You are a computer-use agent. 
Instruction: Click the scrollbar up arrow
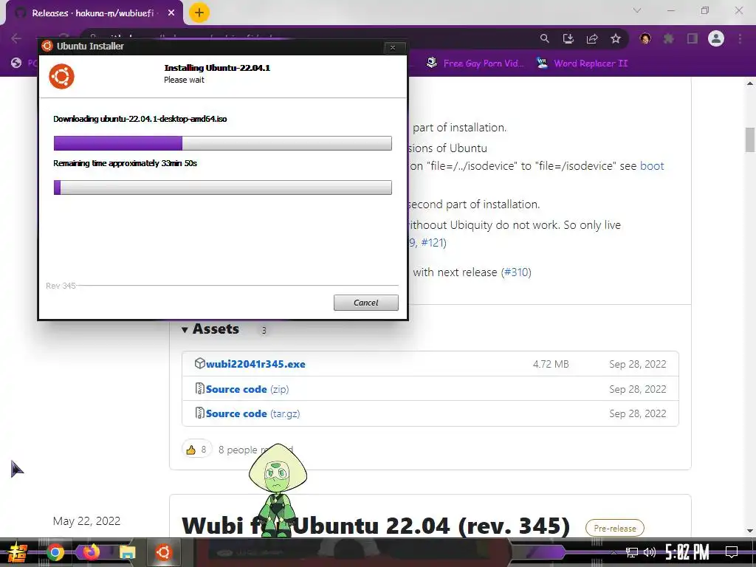click(x=750, y=83)
